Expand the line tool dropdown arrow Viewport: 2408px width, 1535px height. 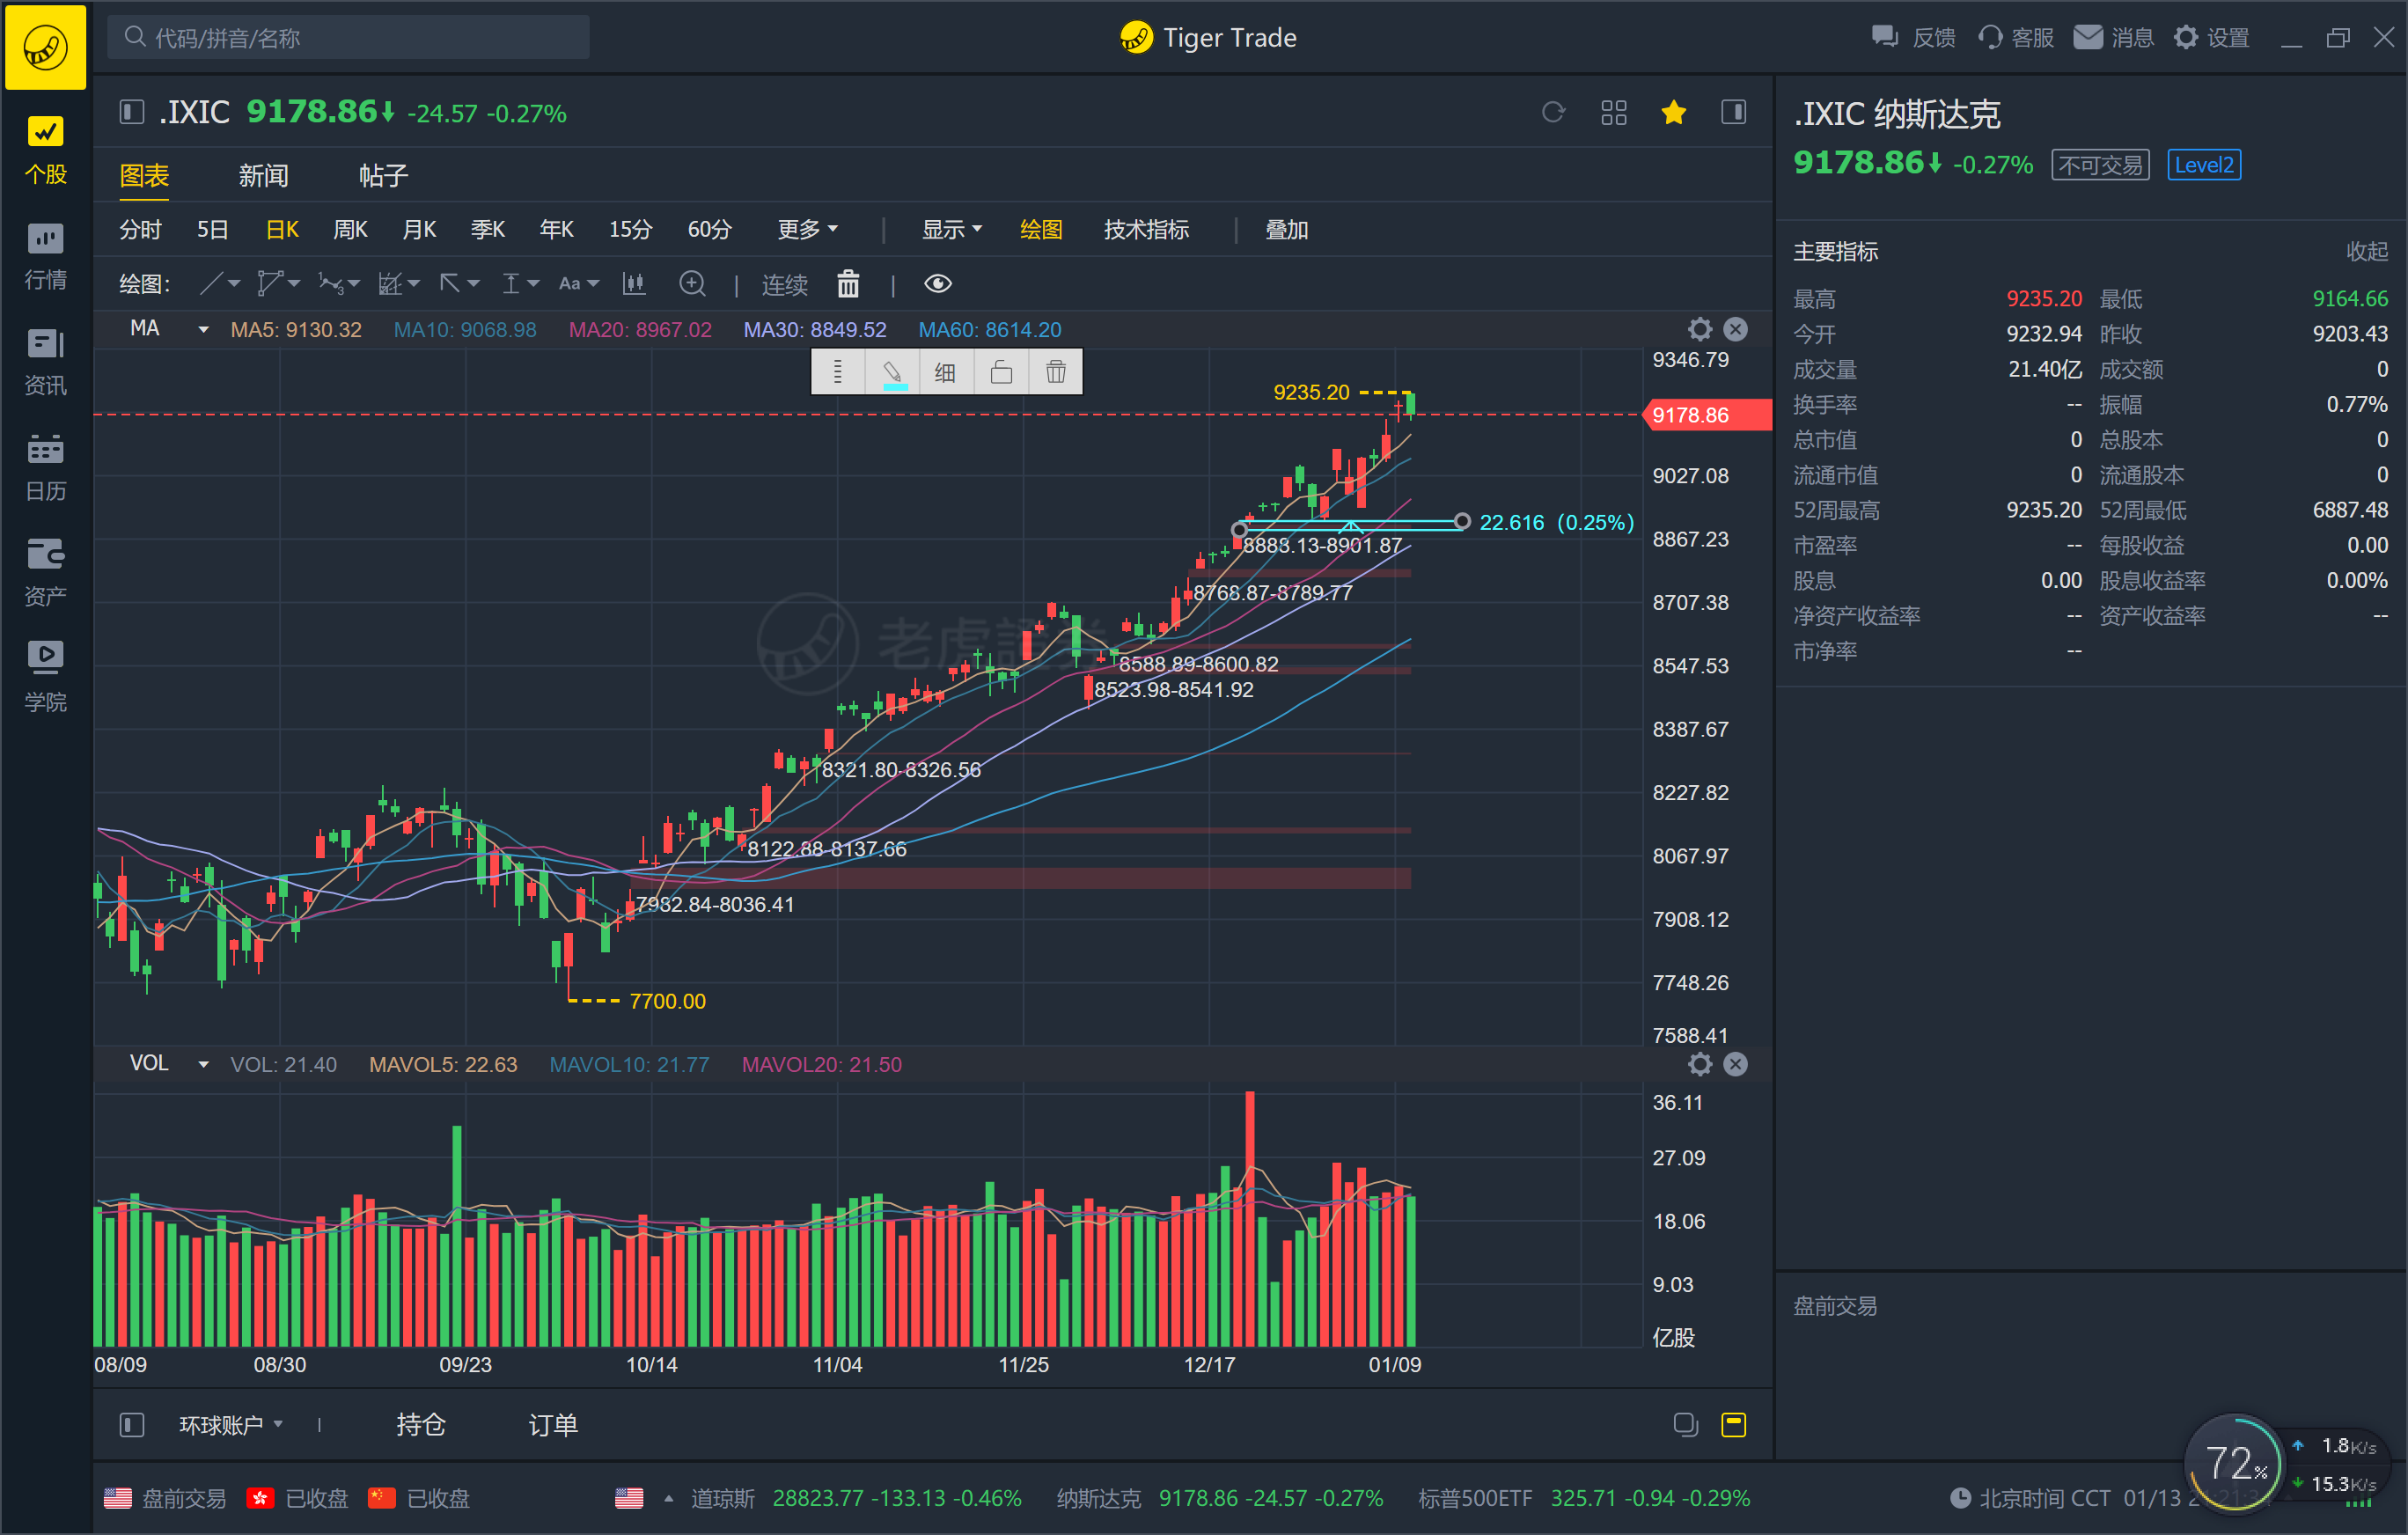(x=234, y=284)
